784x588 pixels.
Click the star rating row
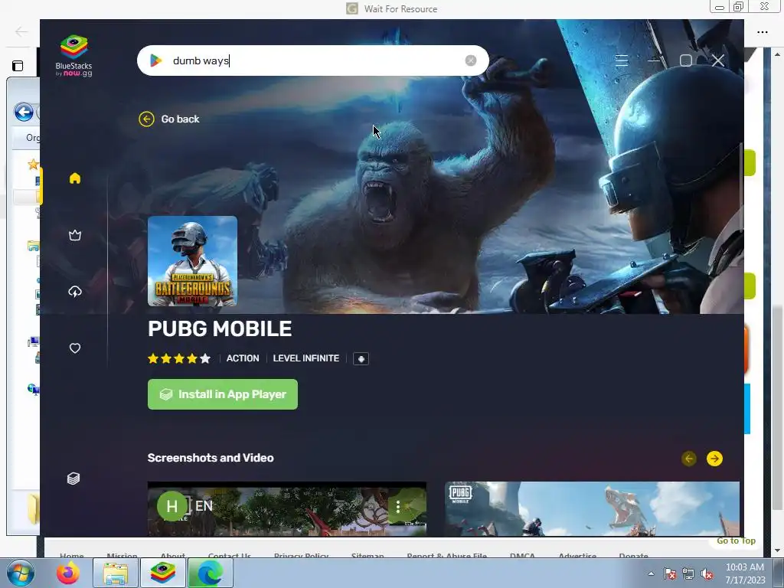point(179,358)
